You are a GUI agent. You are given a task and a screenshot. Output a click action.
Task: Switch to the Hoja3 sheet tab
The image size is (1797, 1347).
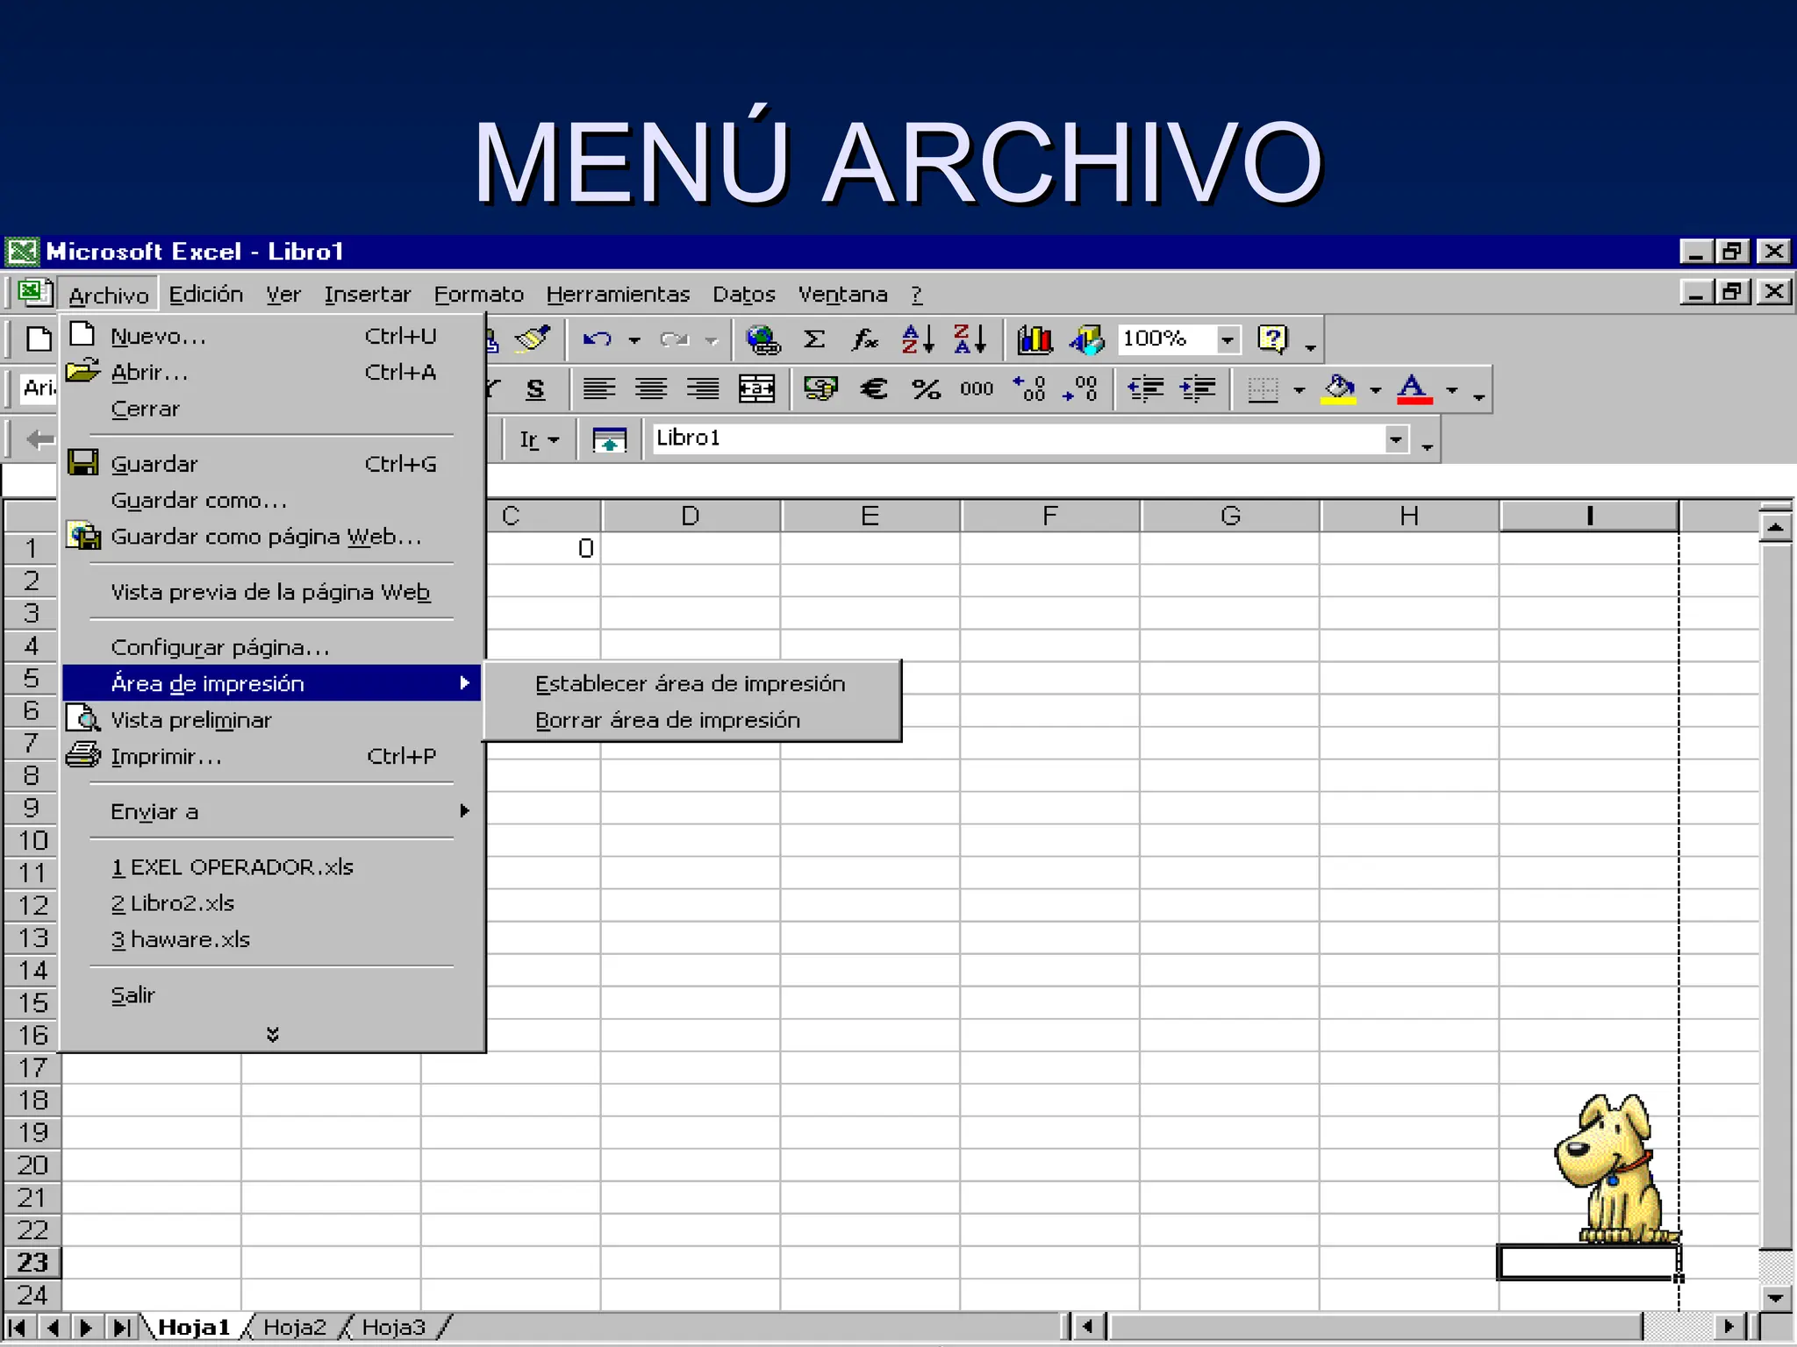[x=394, y=1327]
